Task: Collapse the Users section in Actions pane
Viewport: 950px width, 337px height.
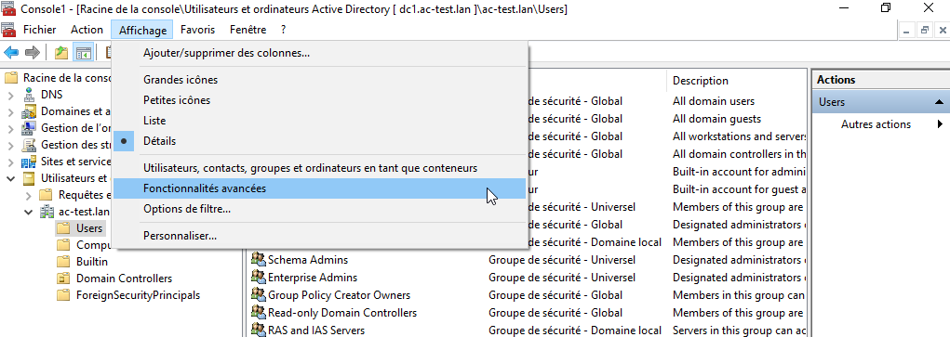Action: click(939, 102)
